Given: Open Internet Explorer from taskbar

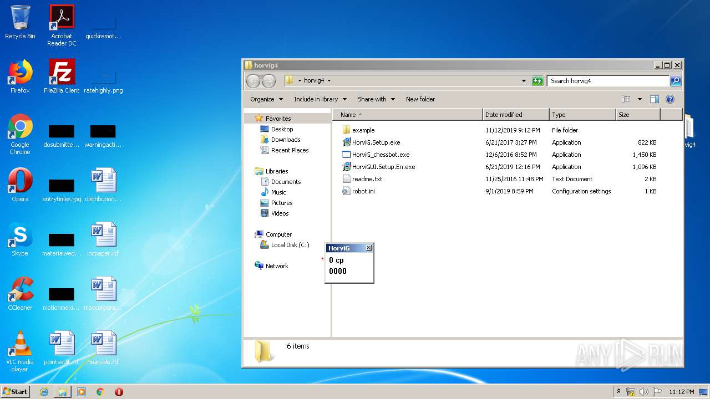Looking at the screenshot, I should click(44, 392).
